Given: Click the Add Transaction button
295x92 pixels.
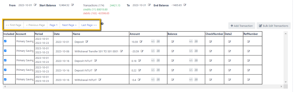Looking at the screenshot, I should coord(242,26).
